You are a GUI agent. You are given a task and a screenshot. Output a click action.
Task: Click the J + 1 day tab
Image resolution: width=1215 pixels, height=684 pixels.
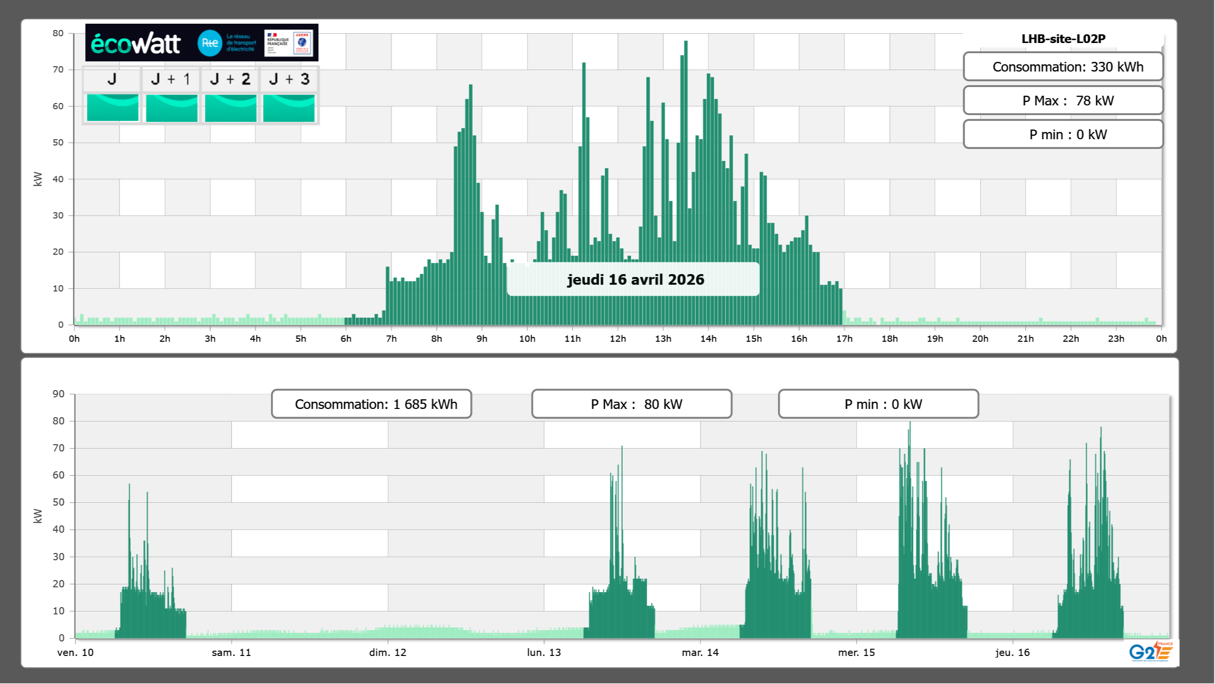pos(171,79)
